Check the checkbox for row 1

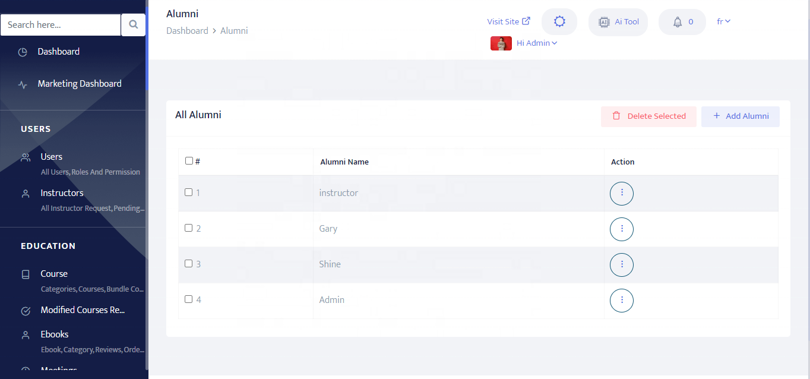tap(189, 192)
